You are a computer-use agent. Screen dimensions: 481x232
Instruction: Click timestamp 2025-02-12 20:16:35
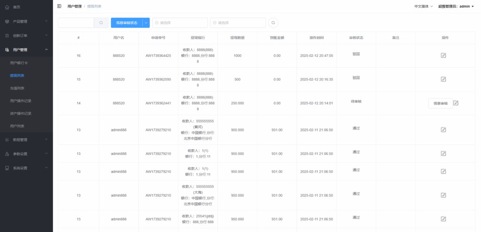point(317,79)
